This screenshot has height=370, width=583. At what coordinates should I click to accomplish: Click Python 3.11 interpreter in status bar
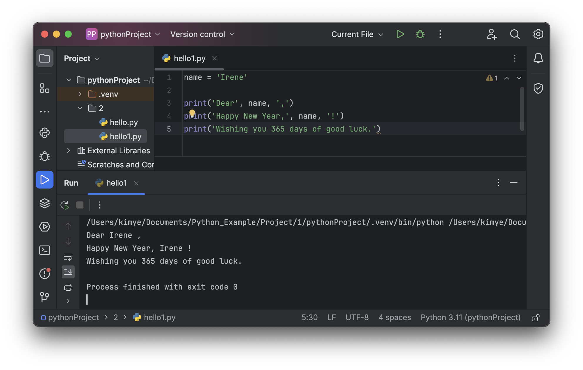[x=470, y=317]
